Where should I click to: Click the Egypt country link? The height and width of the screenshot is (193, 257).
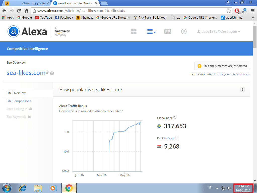(x=171, y=138)
